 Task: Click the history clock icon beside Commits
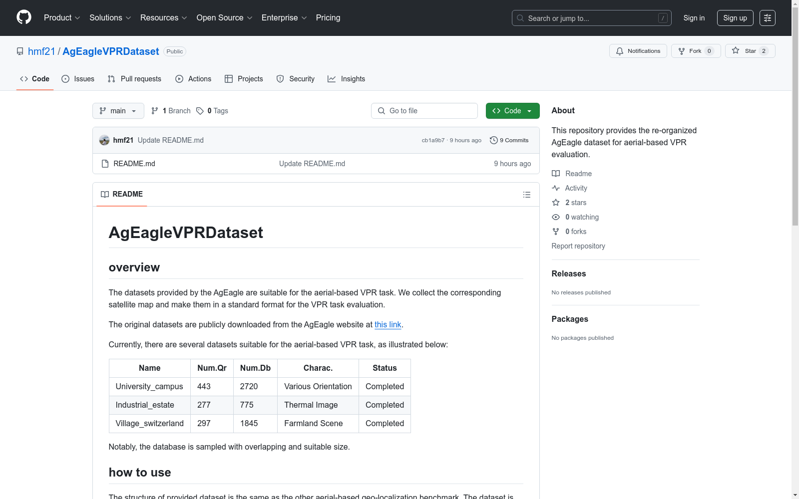coord(494,140)
